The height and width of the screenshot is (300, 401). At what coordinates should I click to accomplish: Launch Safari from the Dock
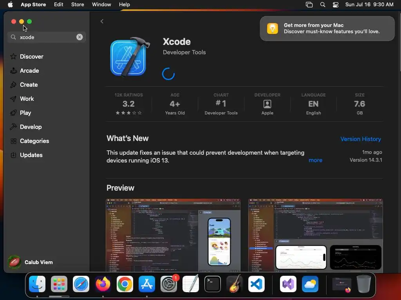(x=81, y=284)
